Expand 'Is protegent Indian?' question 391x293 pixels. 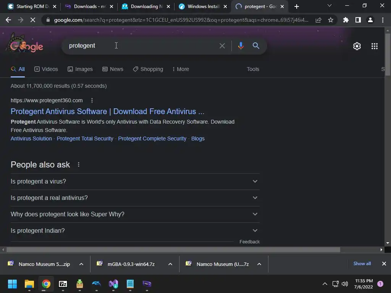pos(135,231)
